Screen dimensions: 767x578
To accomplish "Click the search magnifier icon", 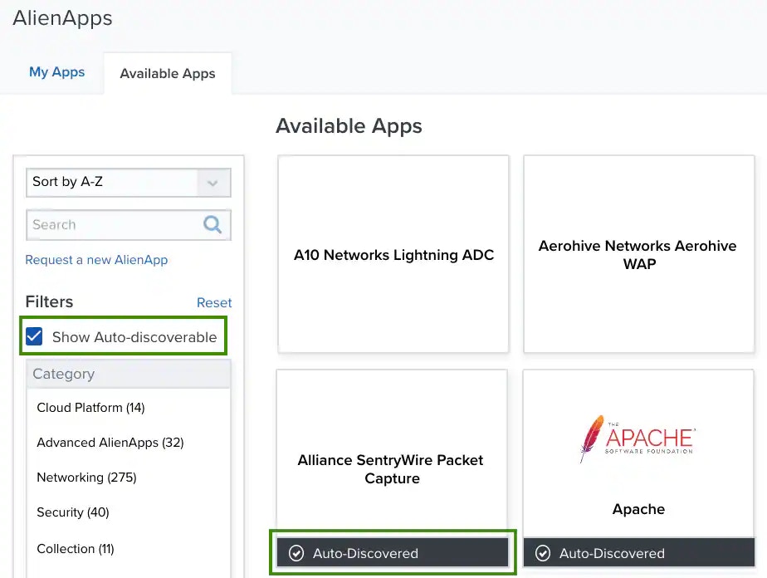I will (213, 225).
